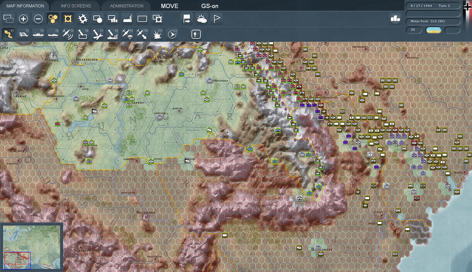Click the overlapping windows map view icon
Viewport: 472px width, 272px height.
click(8, 19)
